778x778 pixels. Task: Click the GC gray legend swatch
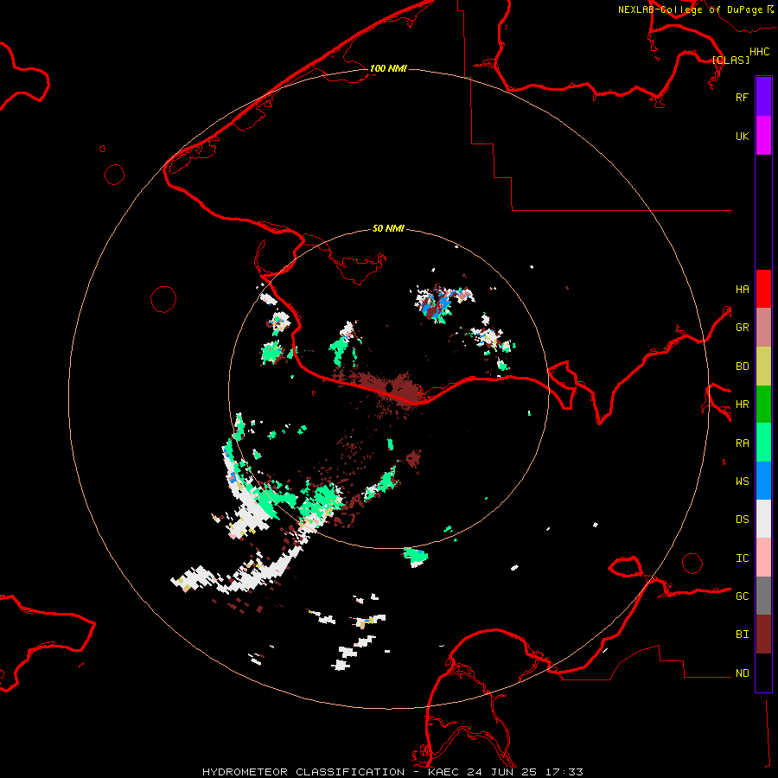[x=763, y=596]
